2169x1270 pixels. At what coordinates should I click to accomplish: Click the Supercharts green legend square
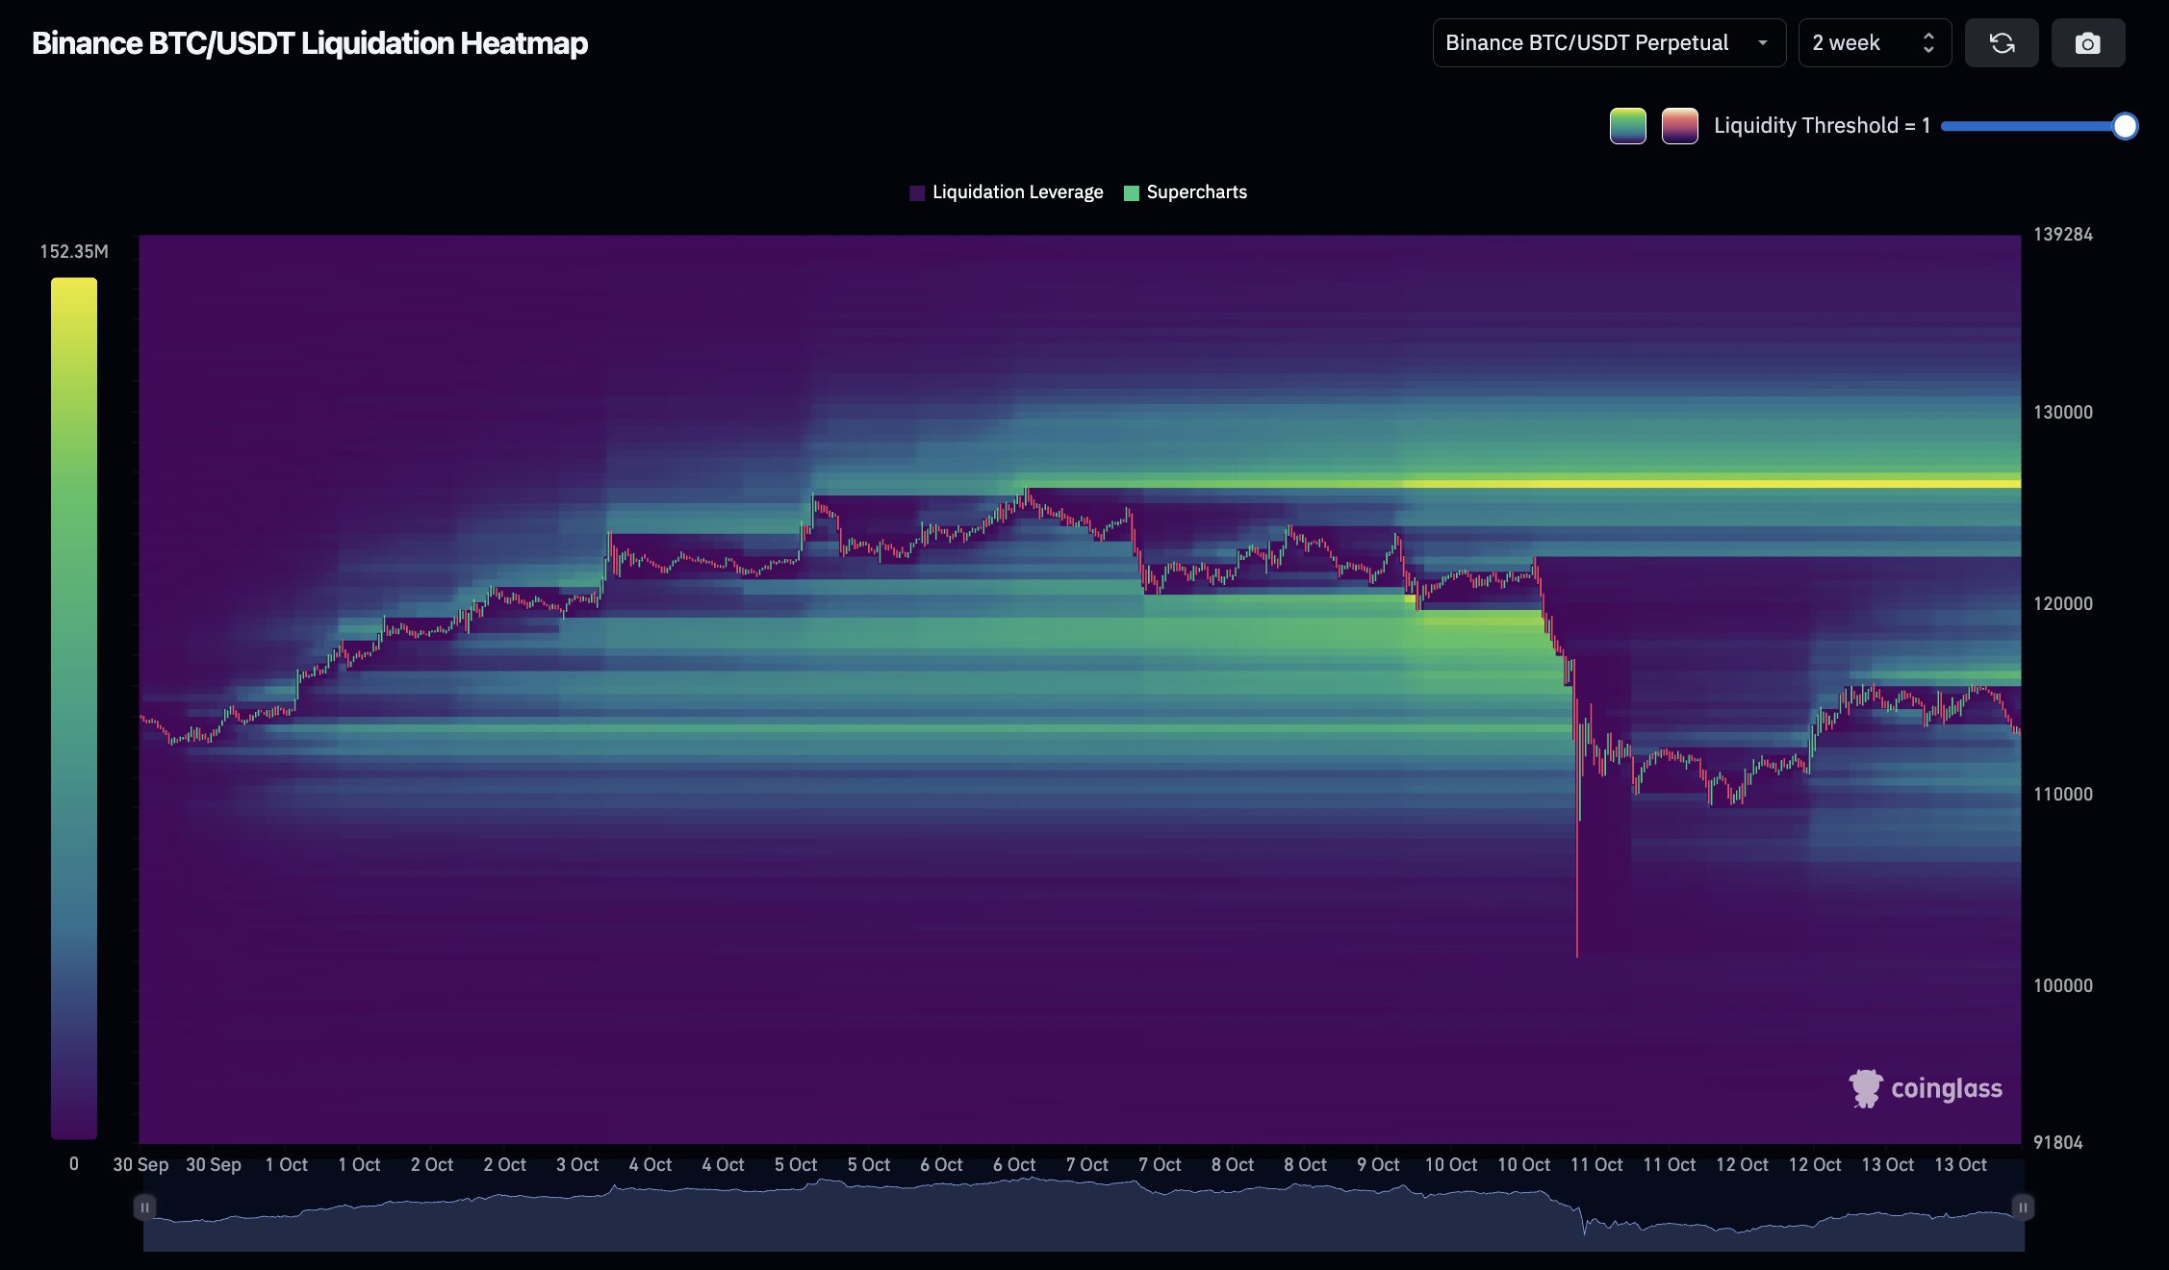(1132, 192)
